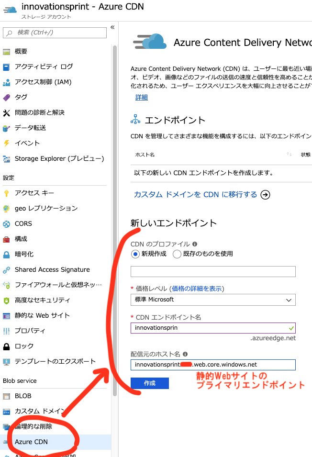
Task: Click the プロパティ sliders icon
Action: click(6, 331)
